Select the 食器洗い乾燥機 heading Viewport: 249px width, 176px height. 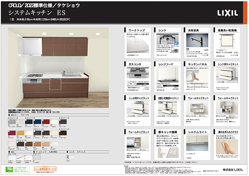point(227,30)
